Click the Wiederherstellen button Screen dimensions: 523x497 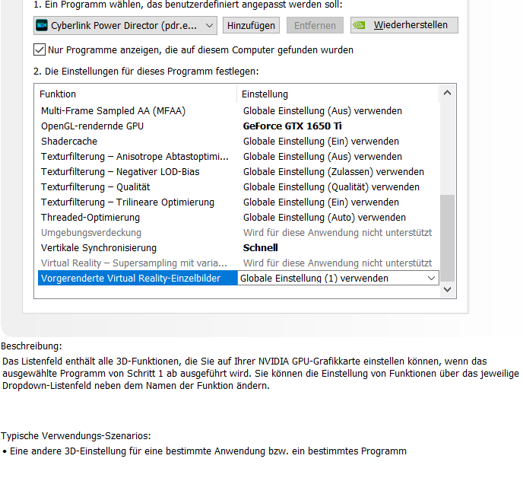pyautogui.click(x=404, y=25)
